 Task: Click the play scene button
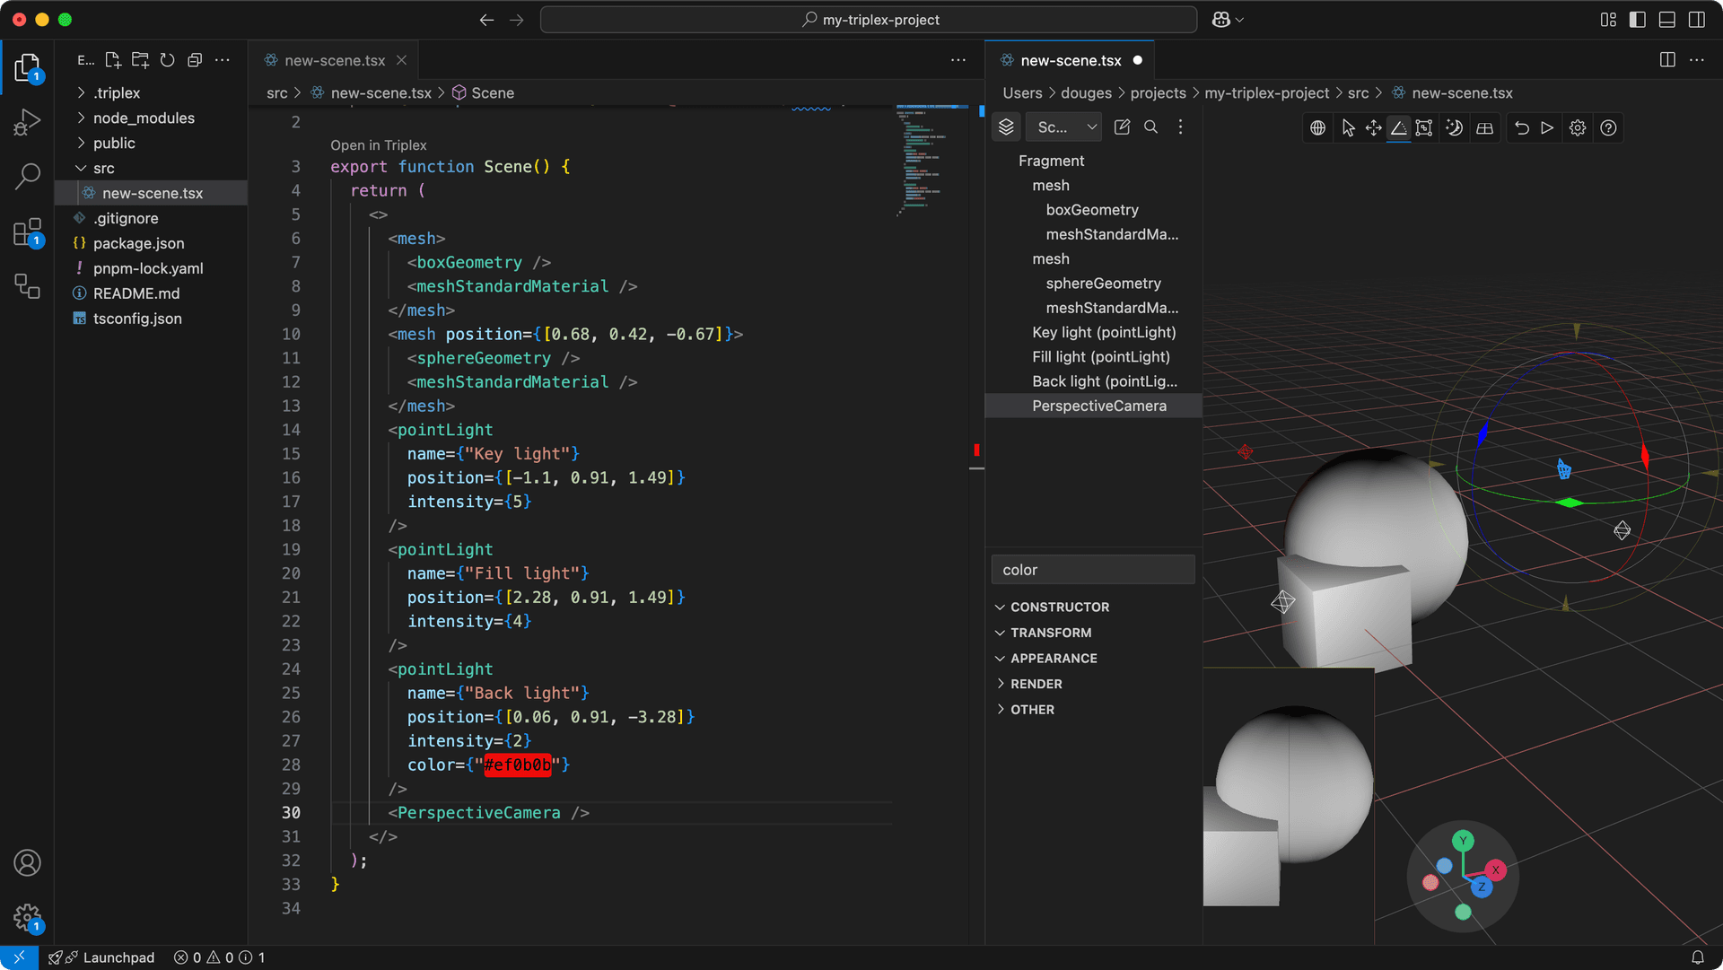point(1547,128)
